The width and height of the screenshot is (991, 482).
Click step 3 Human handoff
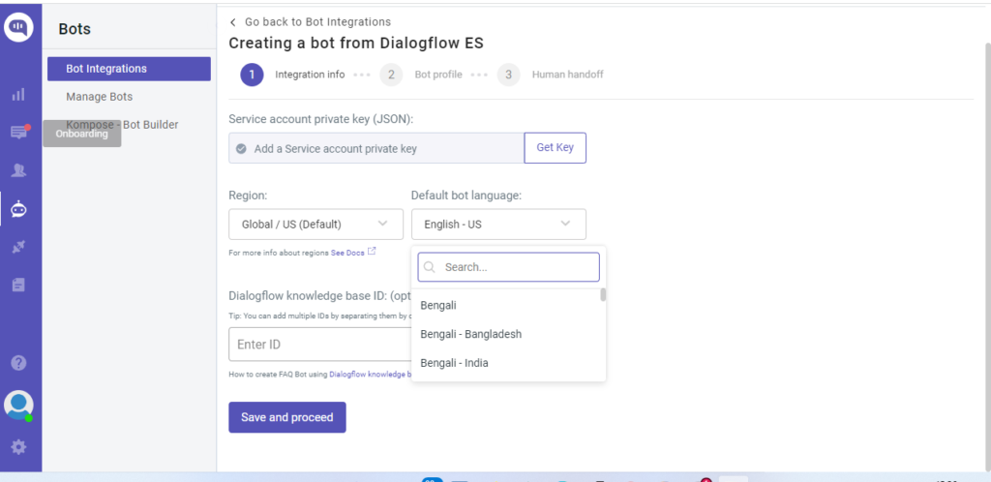pyautogui.click(x=550, y=75)
